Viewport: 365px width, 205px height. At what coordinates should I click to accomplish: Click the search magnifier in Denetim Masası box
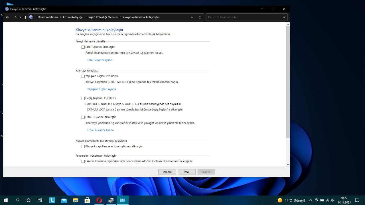pyautogui.click(x=284, y=17)
